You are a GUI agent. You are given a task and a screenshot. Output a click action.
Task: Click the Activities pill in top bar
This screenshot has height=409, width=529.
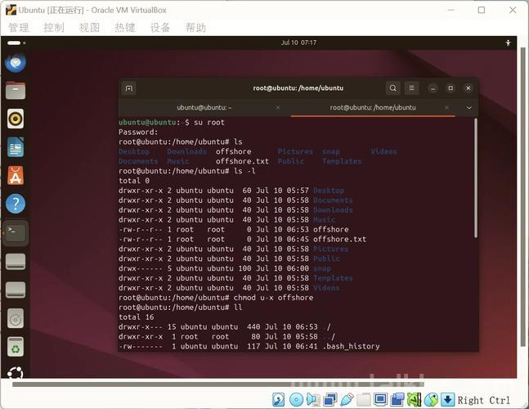click(16, 43)
